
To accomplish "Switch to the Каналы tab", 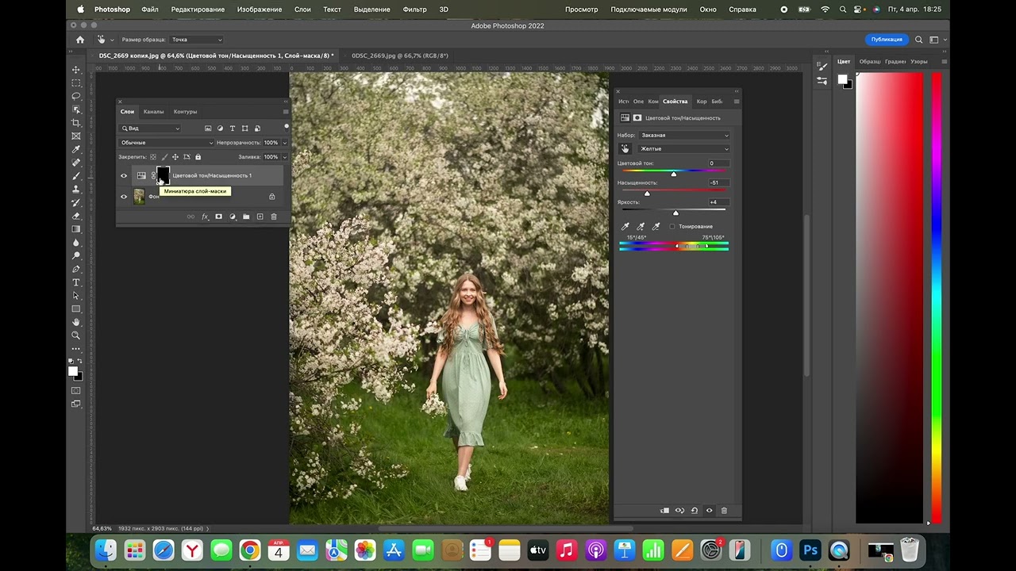I will click(153, 112).
